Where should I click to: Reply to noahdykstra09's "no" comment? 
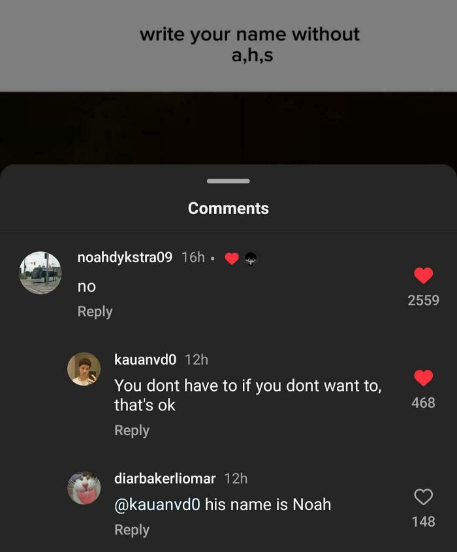(x=95, y=311)
